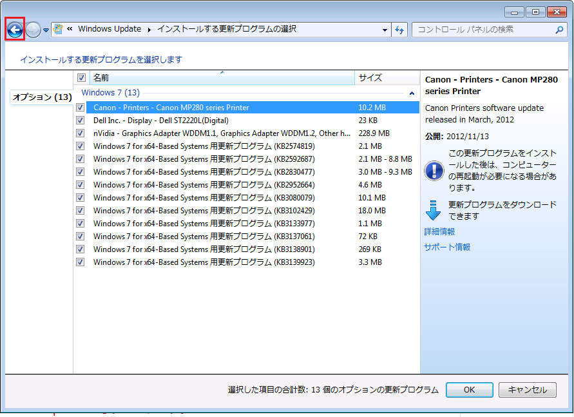Image resolution: width=574 pixels, height=417 pixels.
Task: Click the 228.9 MB size value
Action: tap(374, 133)
